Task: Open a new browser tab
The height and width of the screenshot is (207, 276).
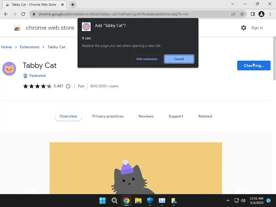Action: point(73,5)
